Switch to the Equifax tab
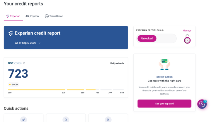211x122 pixels. click(x=33, y=16)
